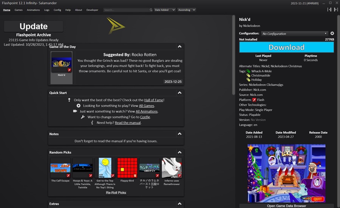The height and width of the screenshot is (208, 340).
Task: Open the Games tab
Action: click(x=19, y=10)
